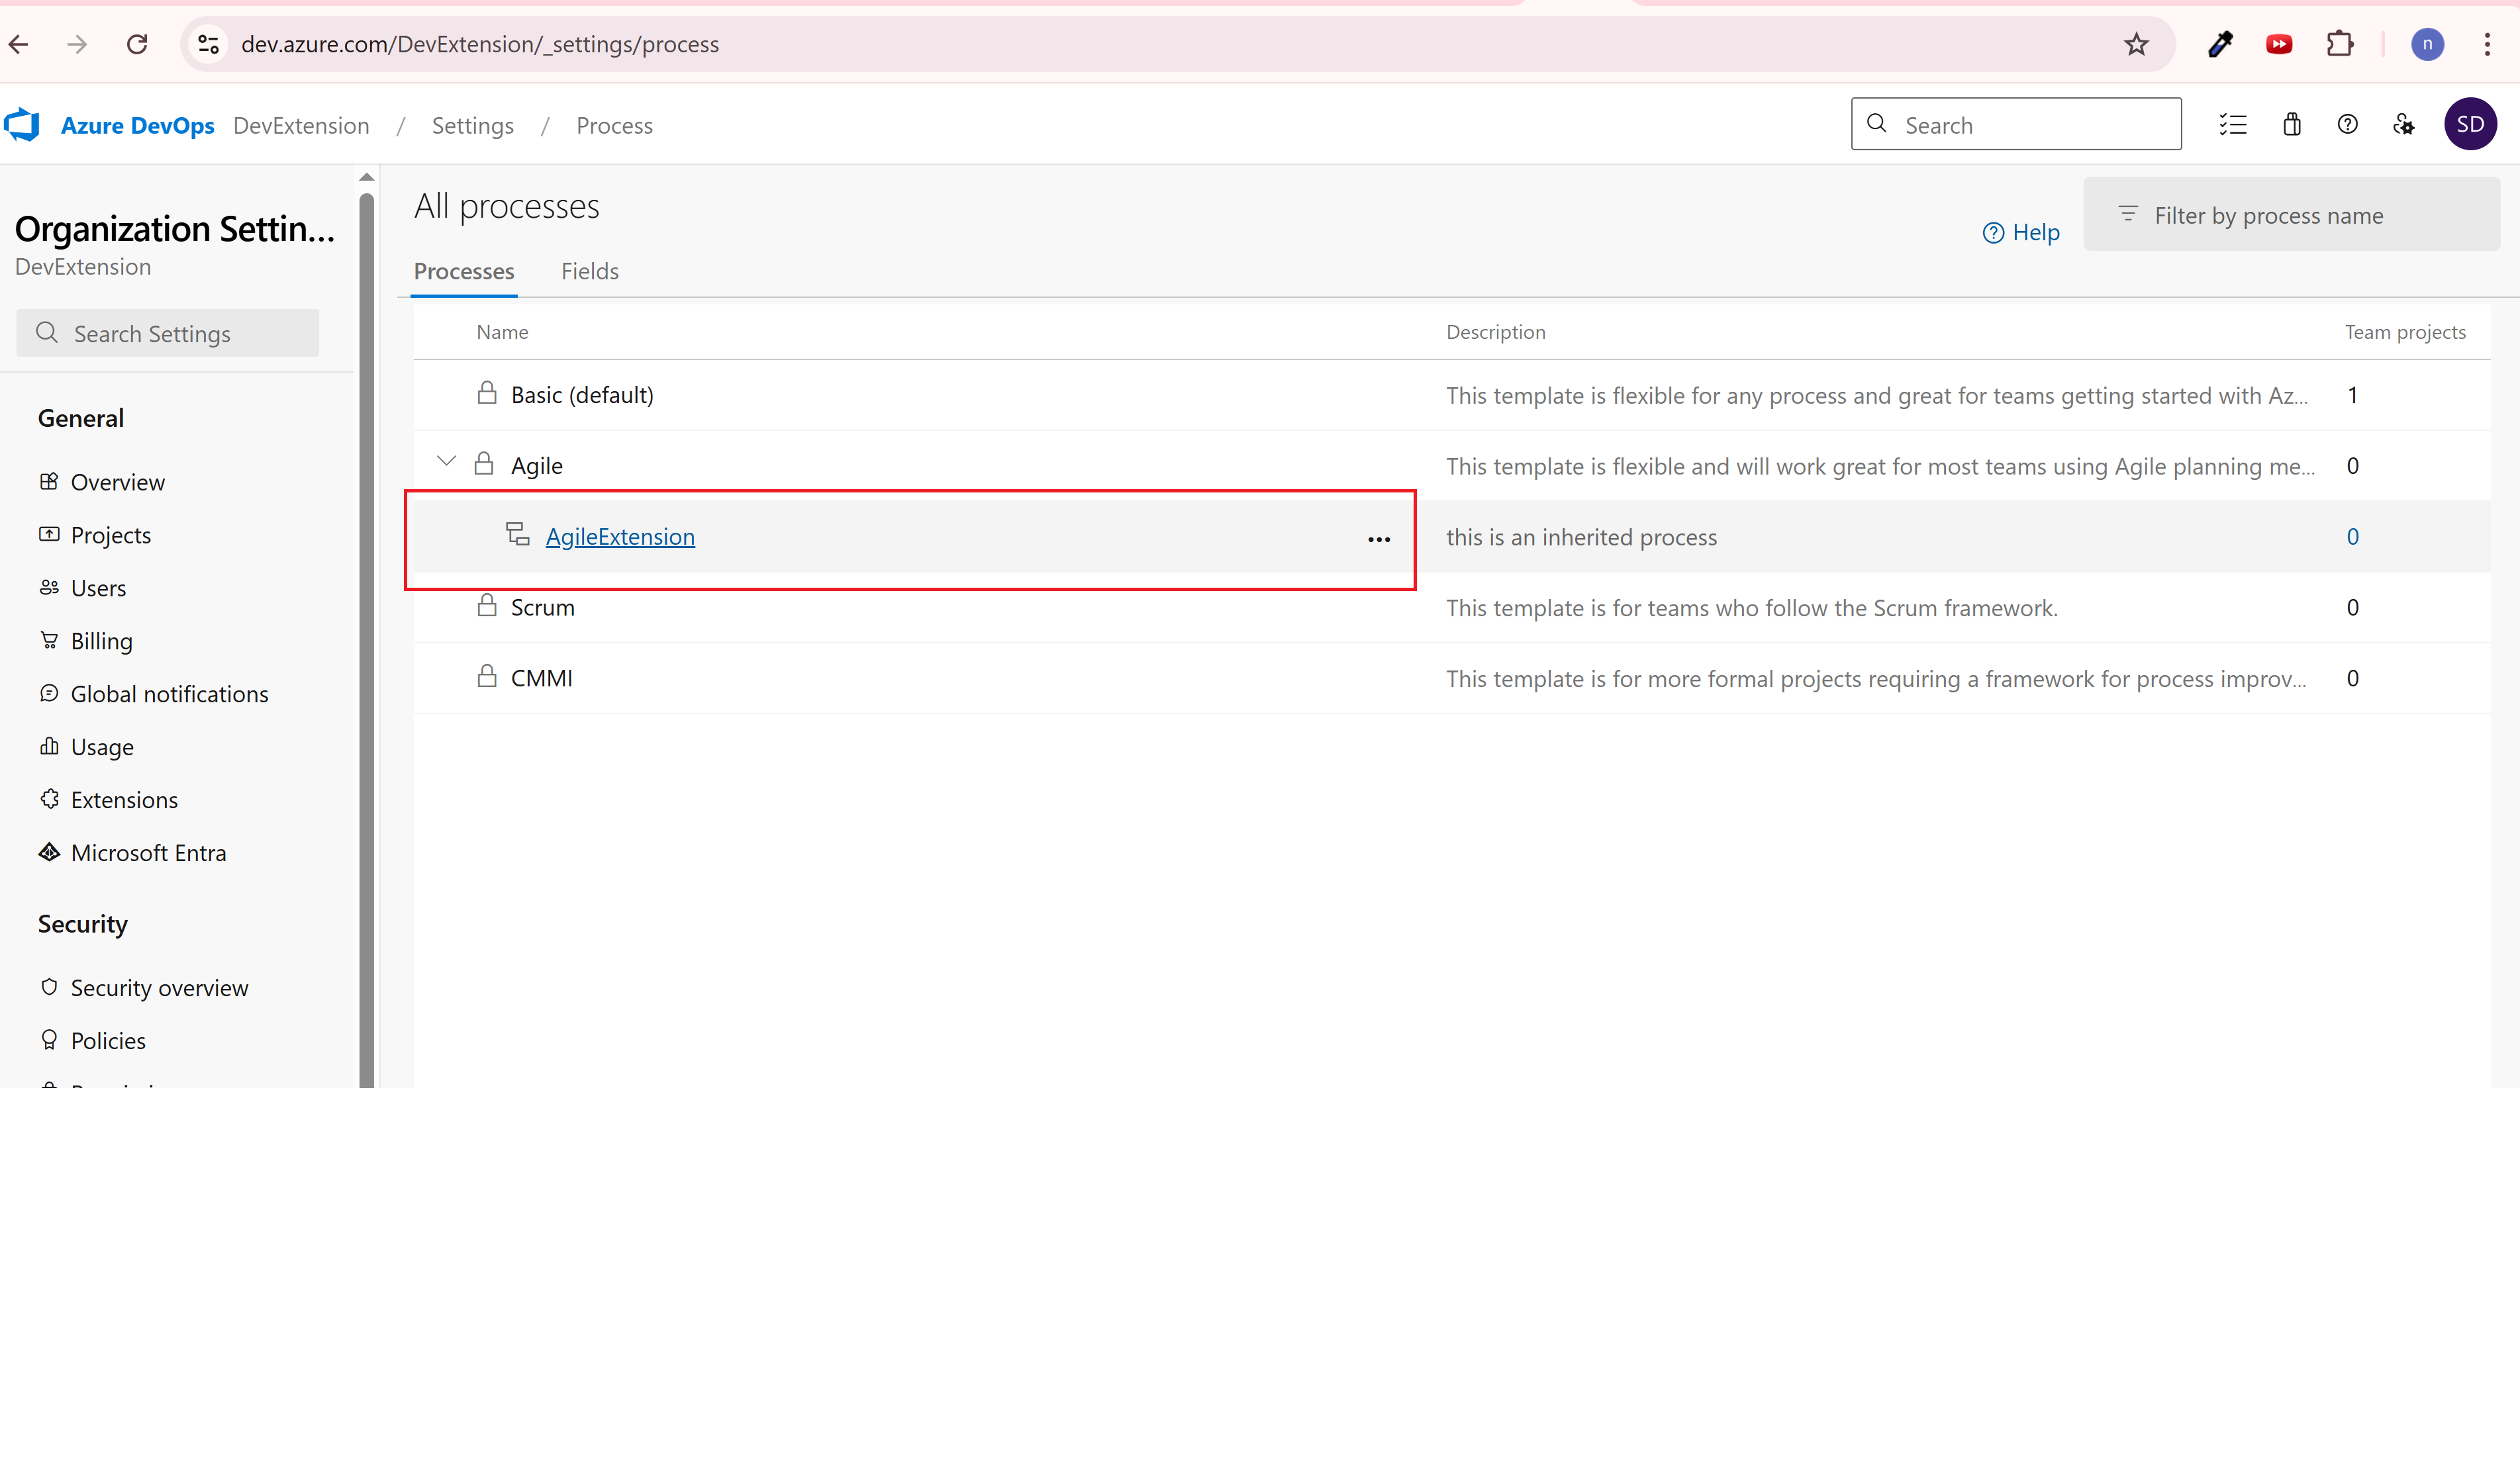Click the Help link near filter

coord(2021,232)
